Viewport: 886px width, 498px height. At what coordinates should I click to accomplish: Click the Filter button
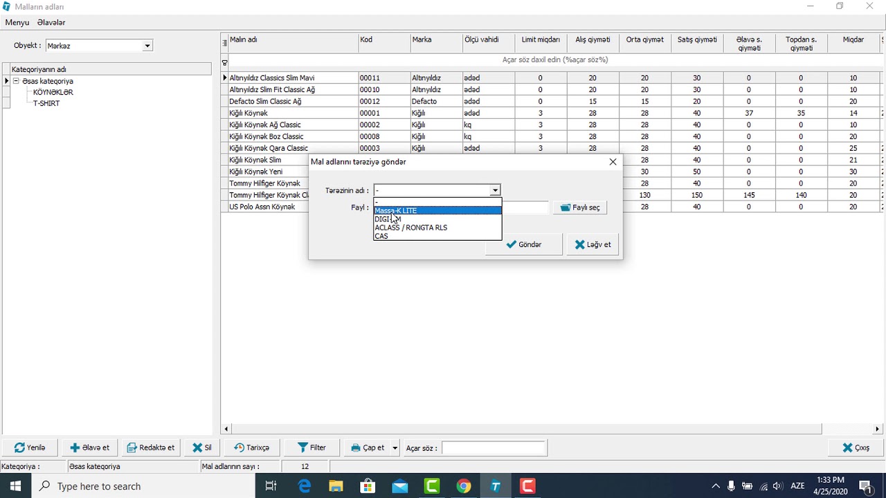(311, 448)
